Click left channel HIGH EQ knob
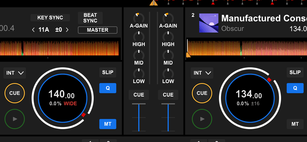This screenshot has width=307, height=142. coord(139,36)
